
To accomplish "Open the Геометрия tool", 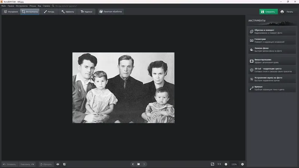I will pyautogui.click(x=272, y=40).
